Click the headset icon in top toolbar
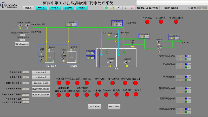The width and height of the screenshot is (208, 117). (119, 8)
